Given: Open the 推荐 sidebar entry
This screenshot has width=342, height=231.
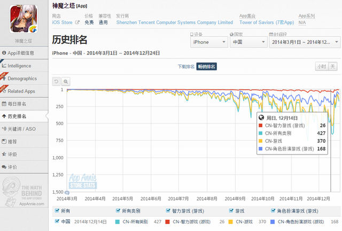Looking at the screenshot, I should coord(24,142).
